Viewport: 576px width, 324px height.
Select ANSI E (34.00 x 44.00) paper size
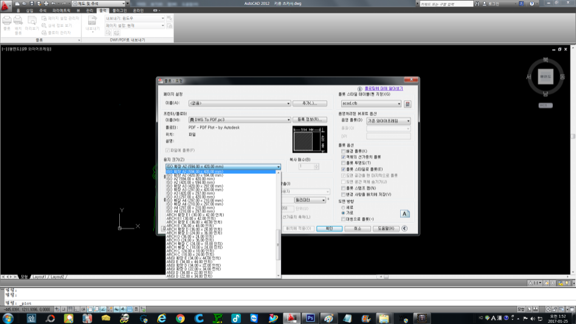click(189, 261)
